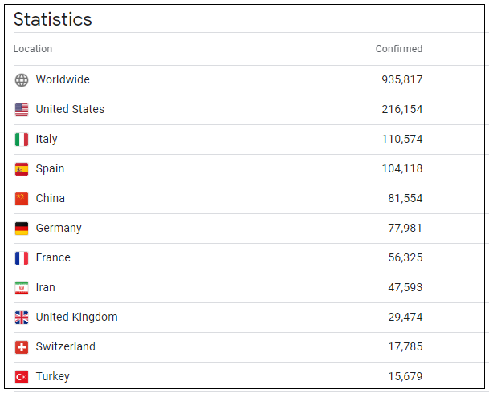The width and height of the screenshot is (489, 393).
Task: Select the Germany flag icon
Action: pyautogui.click(x=22, y=229)
